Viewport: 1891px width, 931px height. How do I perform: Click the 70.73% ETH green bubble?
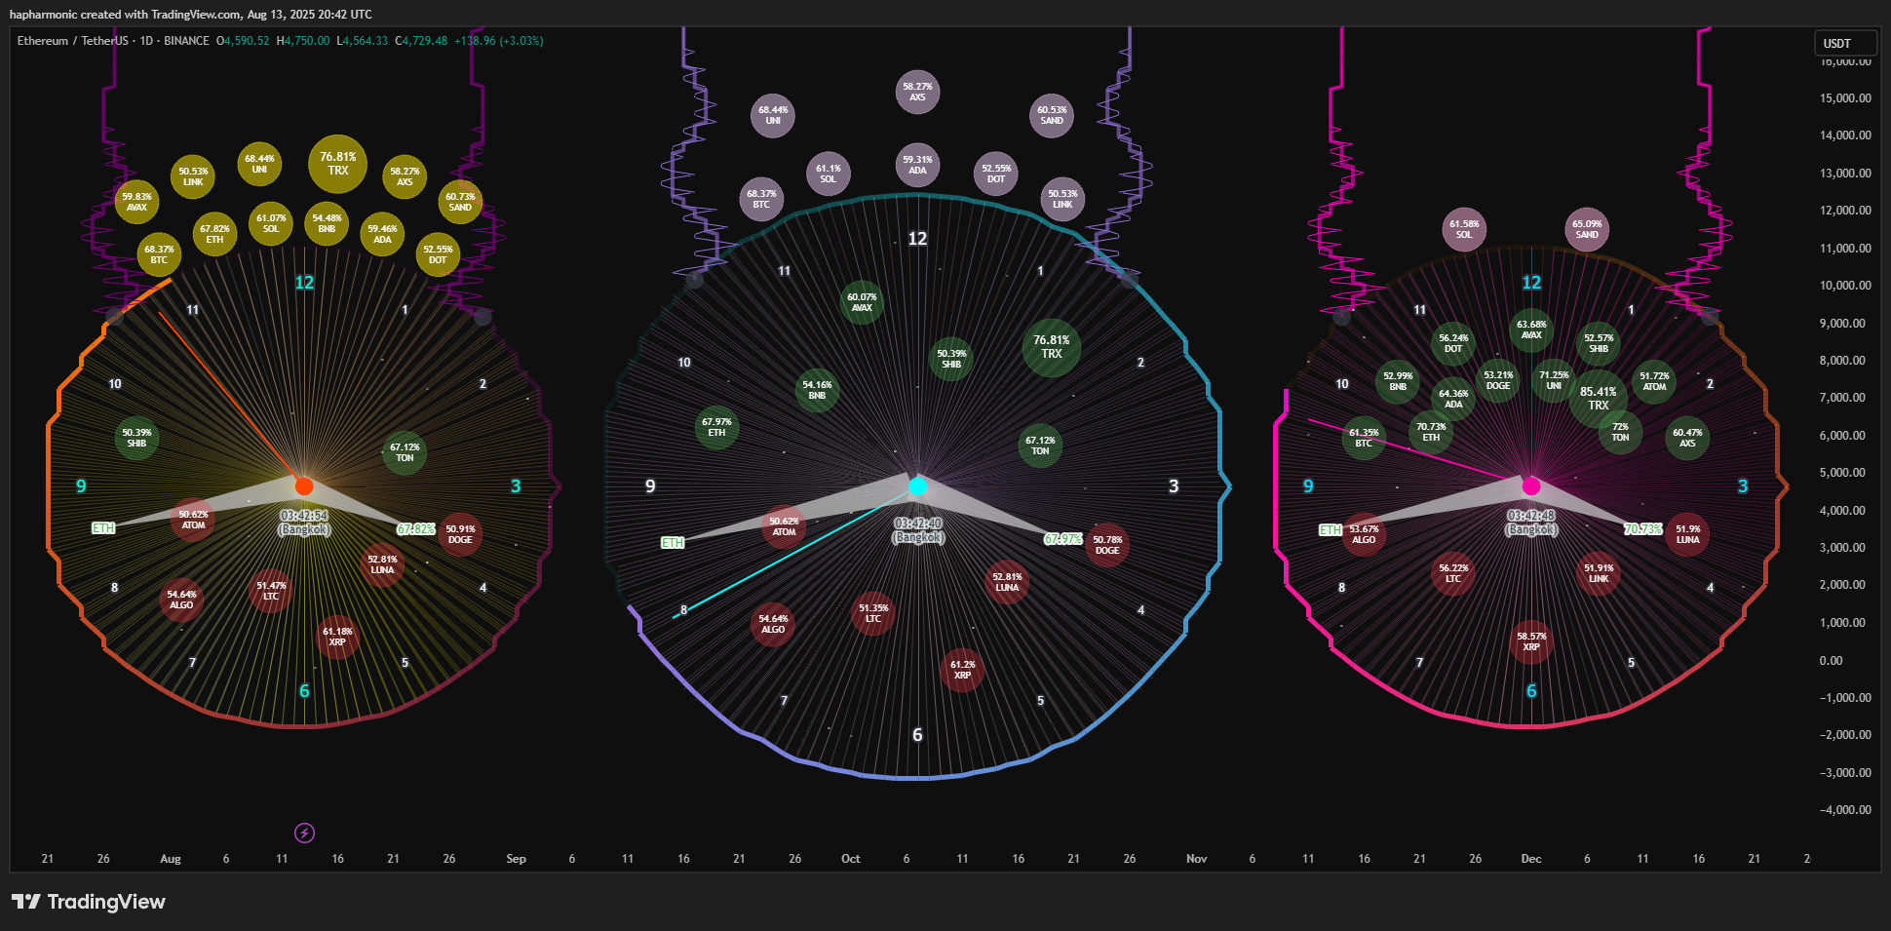coord(1431,432)
